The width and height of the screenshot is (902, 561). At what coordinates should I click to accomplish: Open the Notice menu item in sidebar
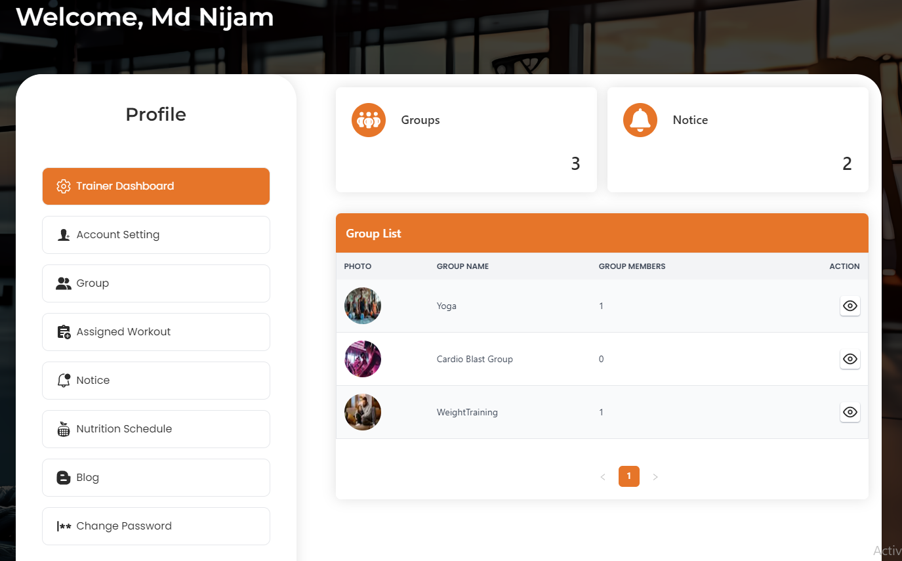tap(156, 381)
